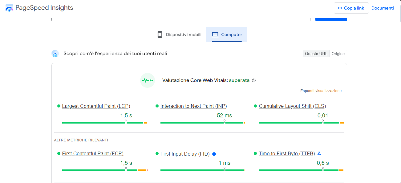Image resolution: width=401 pixels, height=183 pixels.
Task: Open Time to First Byte (TTFB) link
Action: [x=287, y=153]
